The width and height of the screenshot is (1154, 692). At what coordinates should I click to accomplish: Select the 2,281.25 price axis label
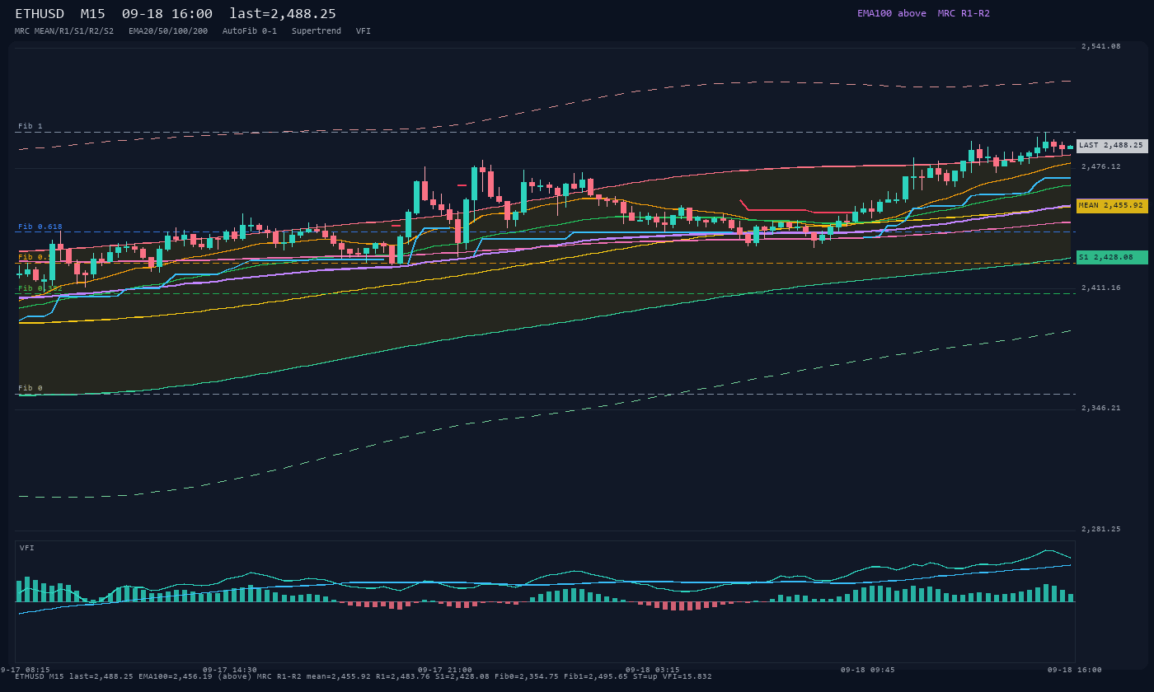coord(1101,529)
